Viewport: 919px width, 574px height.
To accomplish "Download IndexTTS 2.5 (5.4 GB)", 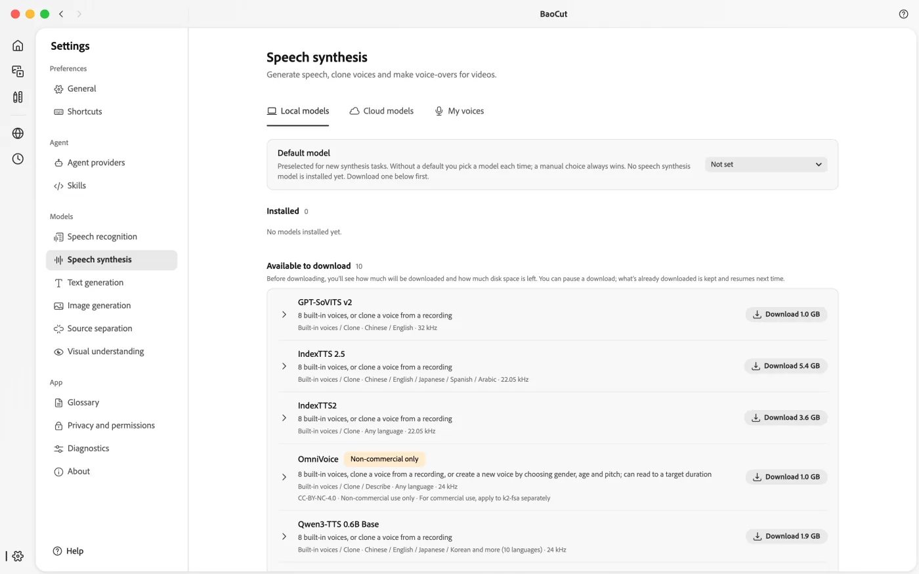I will 786,366.
